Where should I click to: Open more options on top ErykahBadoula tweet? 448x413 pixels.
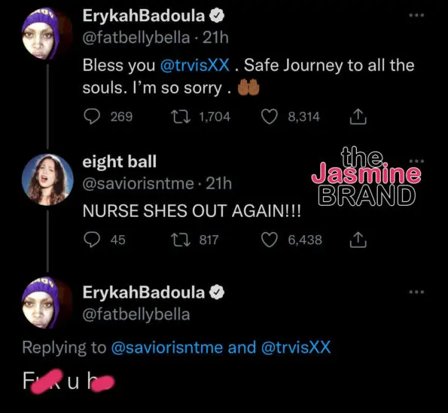(416, 15)
